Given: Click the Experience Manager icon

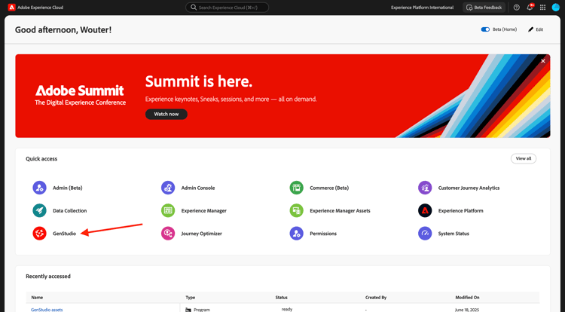Looking at the screenshot, I should pyautogui.click(x=168, y=210).
